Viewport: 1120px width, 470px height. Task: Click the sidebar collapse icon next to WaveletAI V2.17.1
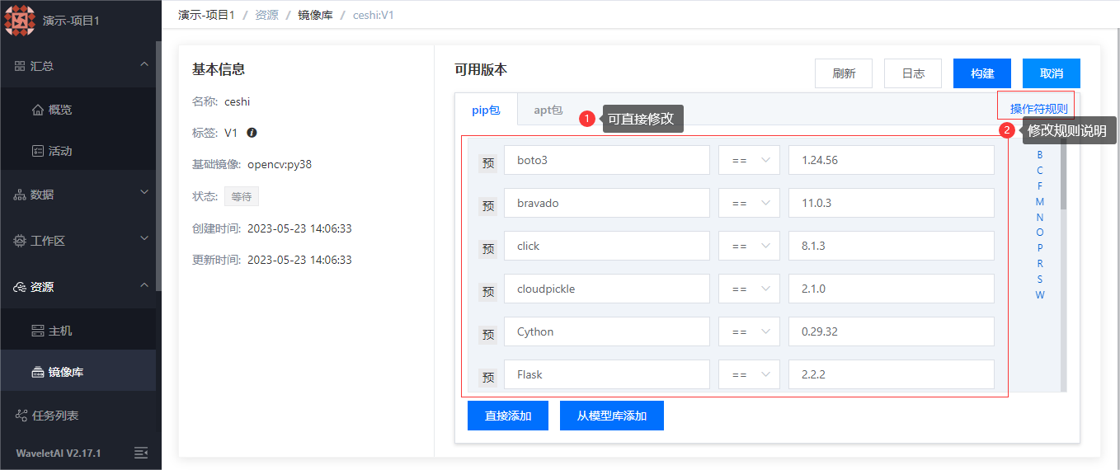(x=141, y=453)
